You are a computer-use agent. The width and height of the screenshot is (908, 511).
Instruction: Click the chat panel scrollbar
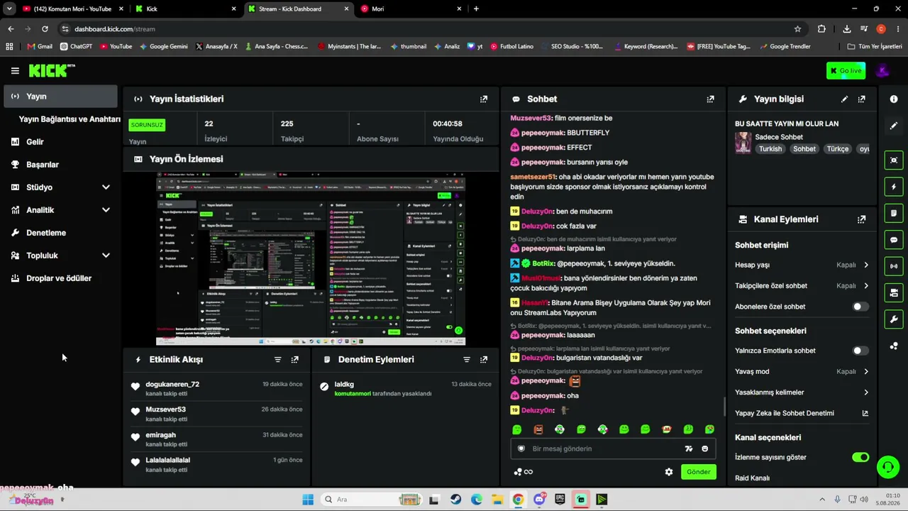click(724, 407)
